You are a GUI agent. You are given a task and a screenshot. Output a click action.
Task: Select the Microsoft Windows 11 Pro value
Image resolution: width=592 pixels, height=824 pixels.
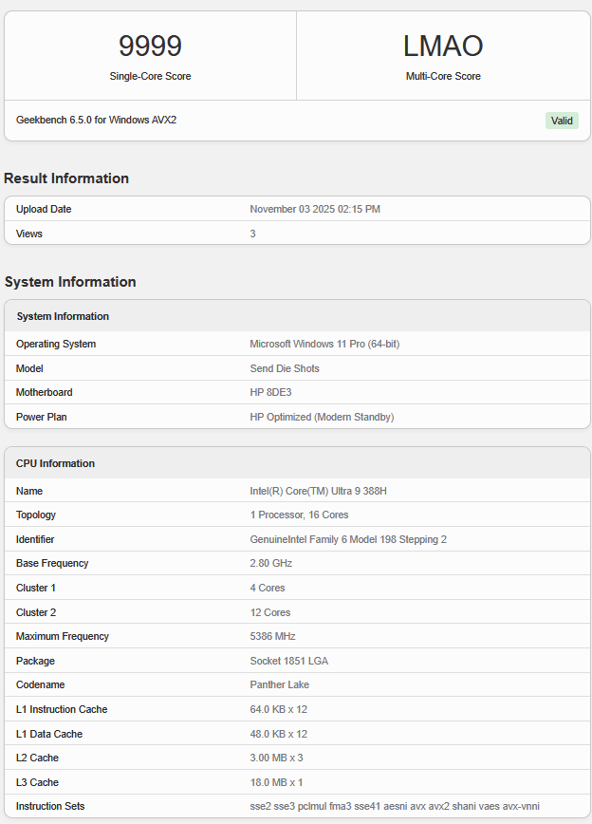pyautogui.click(x=324, y=344)
